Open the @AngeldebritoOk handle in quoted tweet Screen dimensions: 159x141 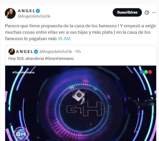pos(56,52)
